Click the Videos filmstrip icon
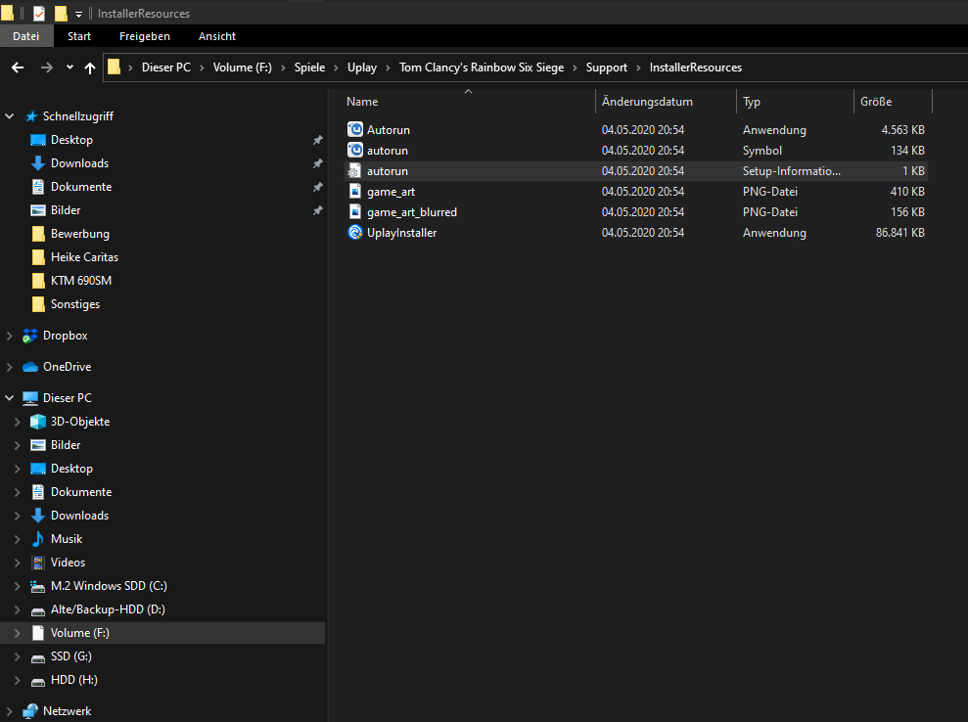This screenshot has height=722, width=968. tap(38, 563)
